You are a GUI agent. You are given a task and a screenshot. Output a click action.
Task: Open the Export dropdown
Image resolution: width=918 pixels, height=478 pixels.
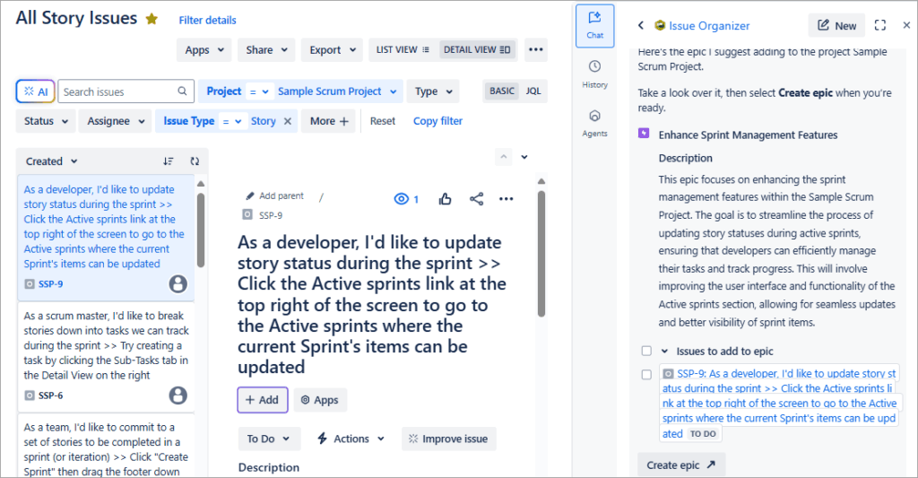pyautogui.click(x=332, y=50)
